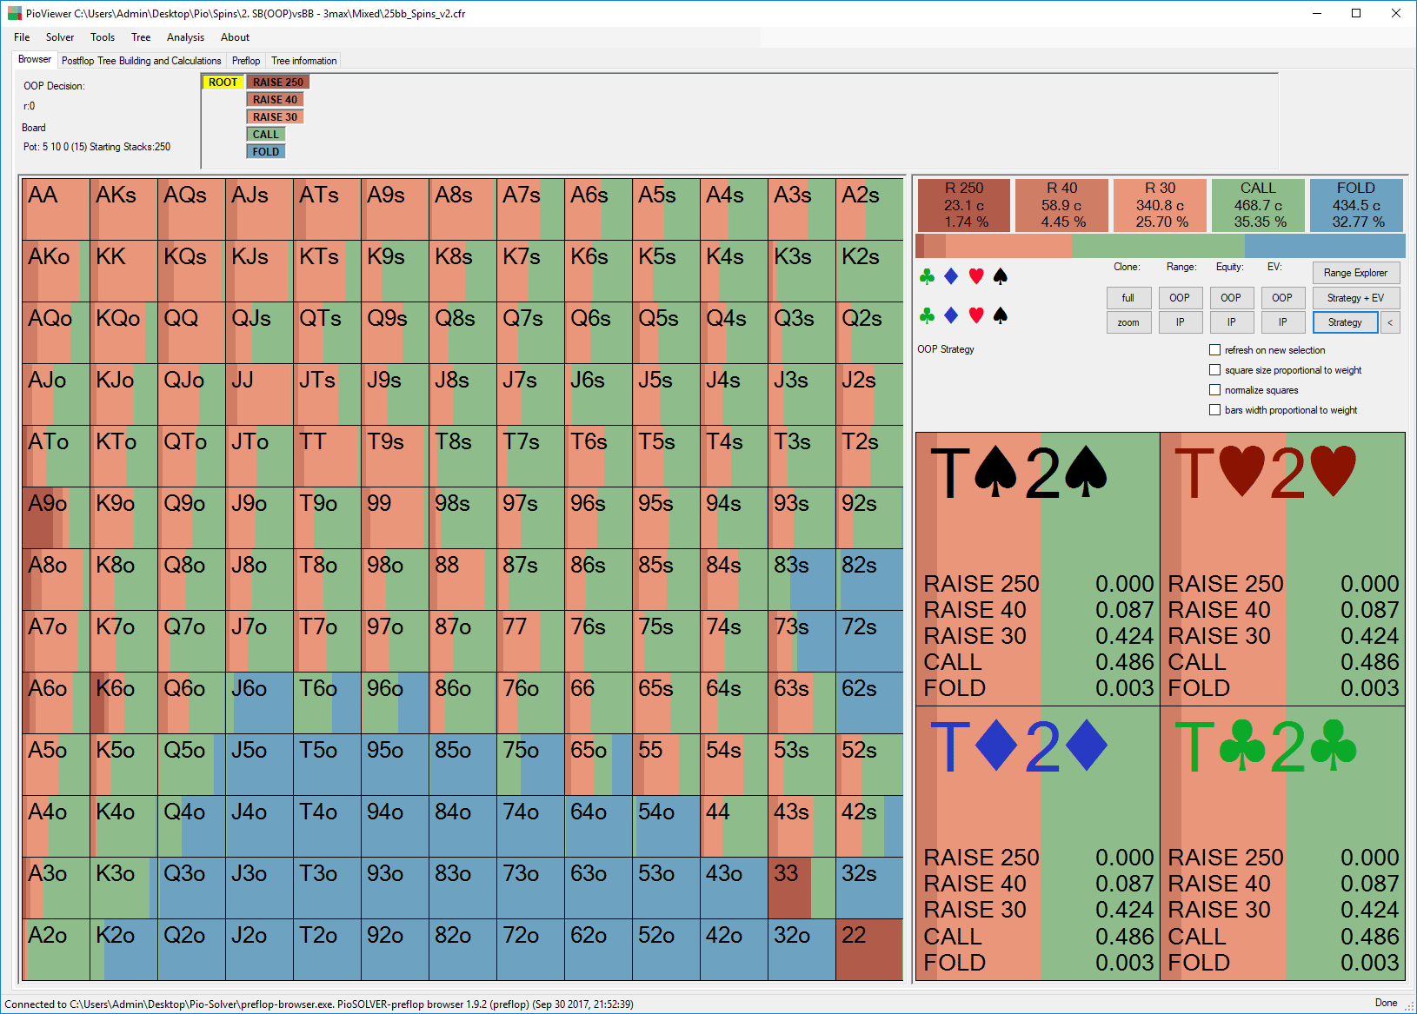Image resolution: width=1417 pixels, height=1014 pixels.
Task: Select the blue diamond suit icon, second row
Action: tap(950, 316)
